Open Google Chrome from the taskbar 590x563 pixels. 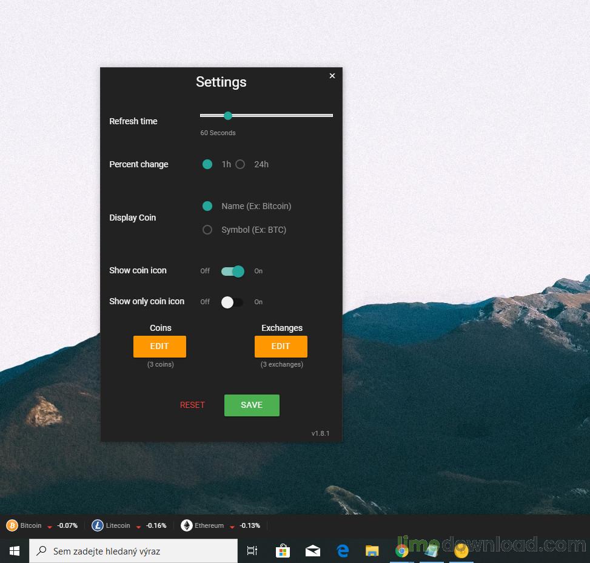(401, 551)
